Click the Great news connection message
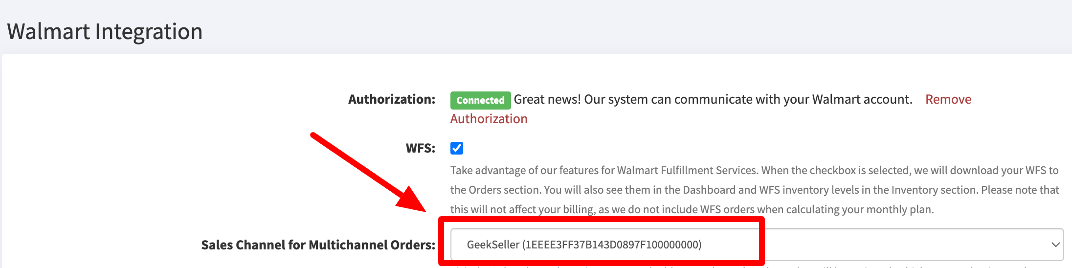Screen dimensions: 1072x268 click(713, 99)
